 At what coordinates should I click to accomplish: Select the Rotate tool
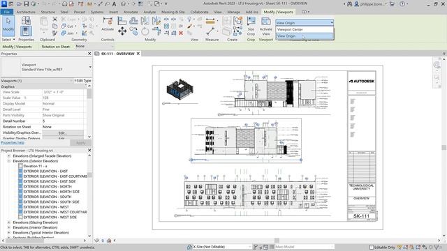tap(145, 31)
